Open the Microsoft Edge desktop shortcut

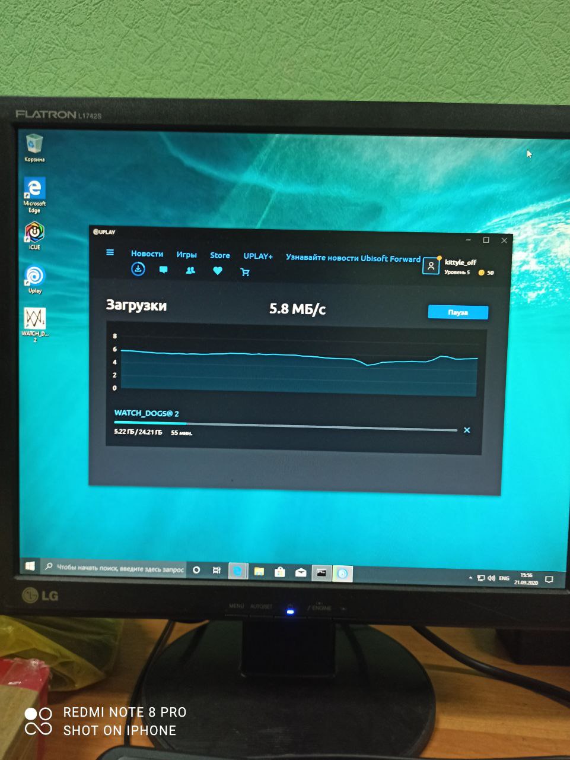(34, 195)
